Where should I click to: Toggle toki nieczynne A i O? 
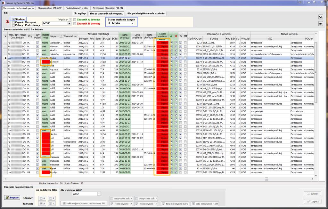point(164,204)
